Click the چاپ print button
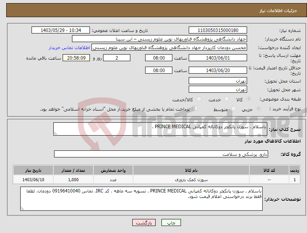The image size is (307, 233). 171,222
